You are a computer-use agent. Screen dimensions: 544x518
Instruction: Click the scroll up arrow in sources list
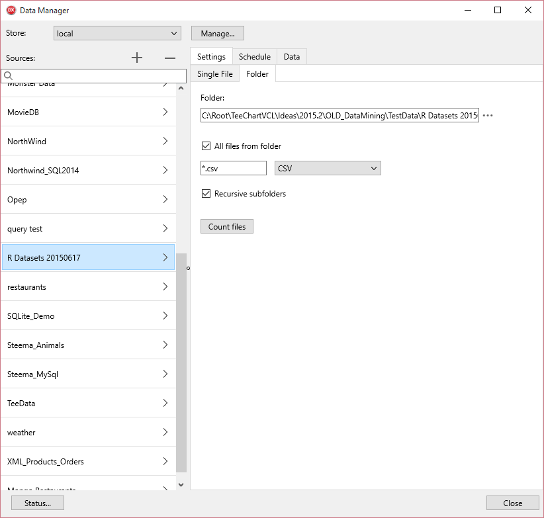pyautogui.click(x=181, y=89)
